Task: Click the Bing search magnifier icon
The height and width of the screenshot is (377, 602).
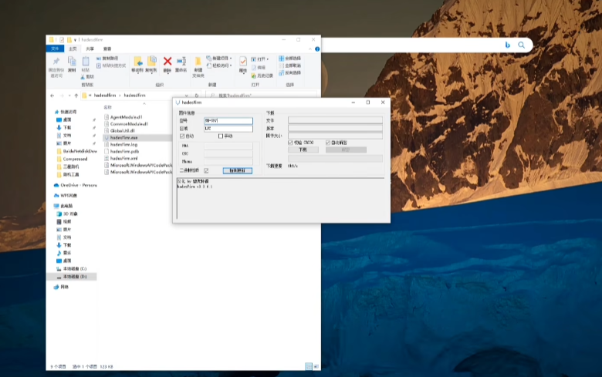Action: point(522,45)
